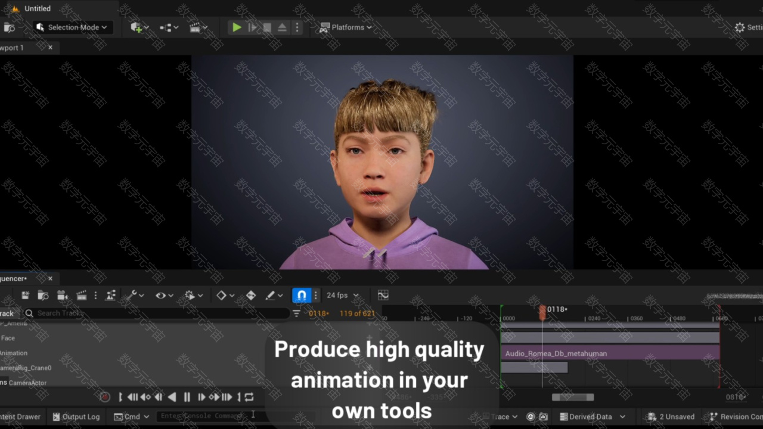Click the Sequencer save sequence icon
The image size is (763, 429).
pos(25,296)
